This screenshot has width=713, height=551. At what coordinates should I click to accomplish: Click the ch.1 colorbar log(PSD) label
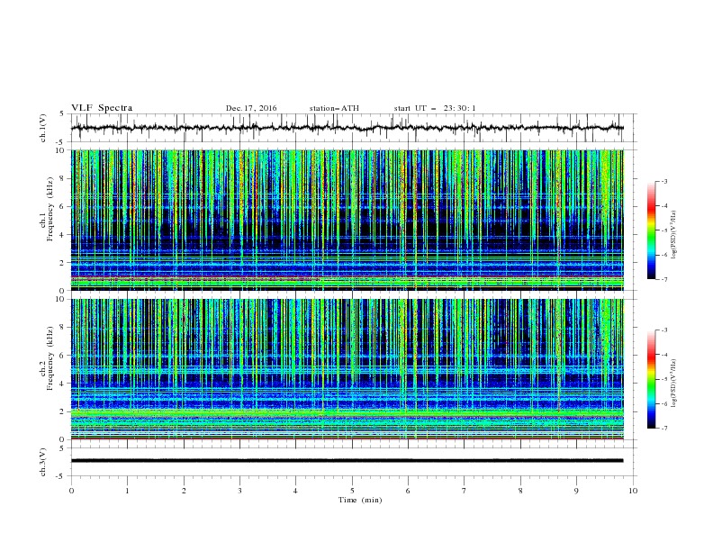coord(673,235)
